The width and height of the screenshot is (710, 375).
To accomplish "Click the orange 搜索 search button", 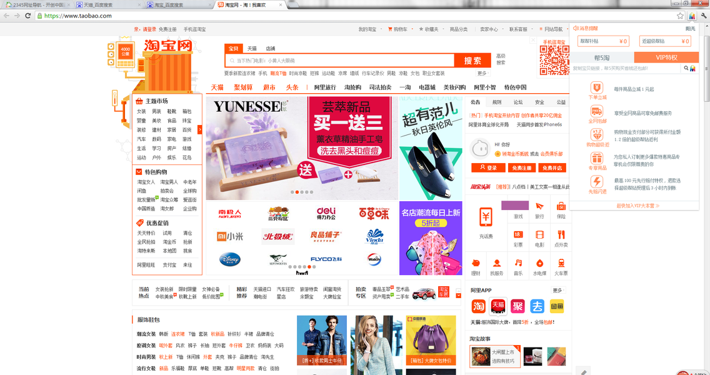I will coord(472,61).
